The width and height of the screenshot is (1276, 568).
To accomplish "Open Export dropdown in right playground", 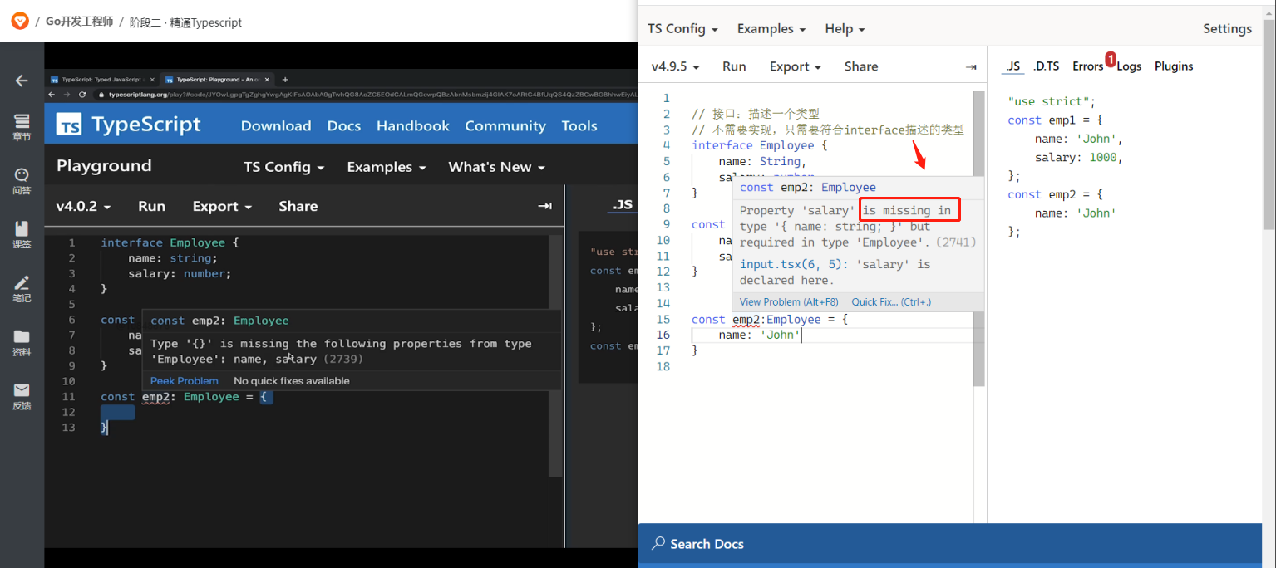I will [x=795, y=66].
